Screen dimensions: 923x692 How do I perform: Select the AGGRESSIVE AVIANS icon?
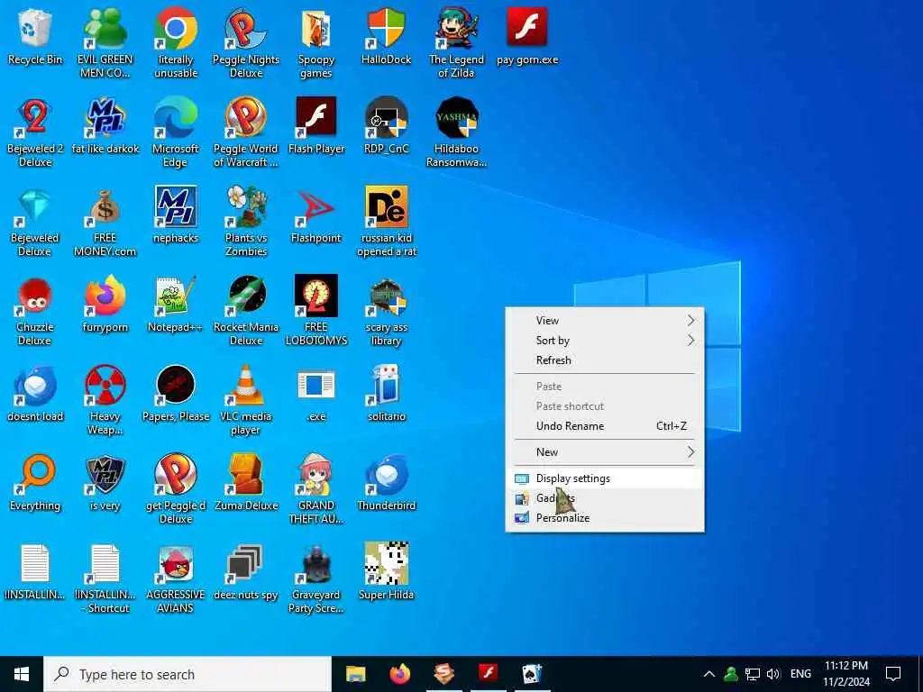coord(176,579)
